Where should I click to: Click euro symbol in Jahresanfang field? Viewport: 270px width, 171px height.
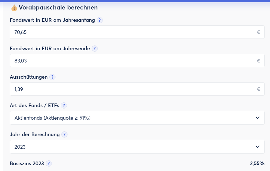pyautogui.click(x=259, y=32)
